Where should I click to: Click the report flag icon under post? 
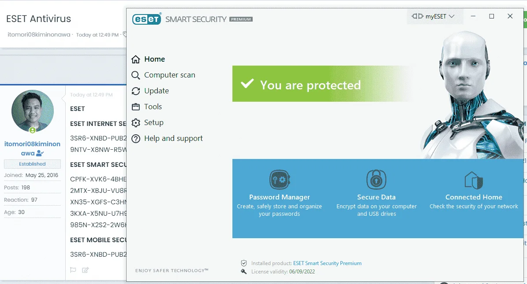pyautogui.click(x=73, y=270)
